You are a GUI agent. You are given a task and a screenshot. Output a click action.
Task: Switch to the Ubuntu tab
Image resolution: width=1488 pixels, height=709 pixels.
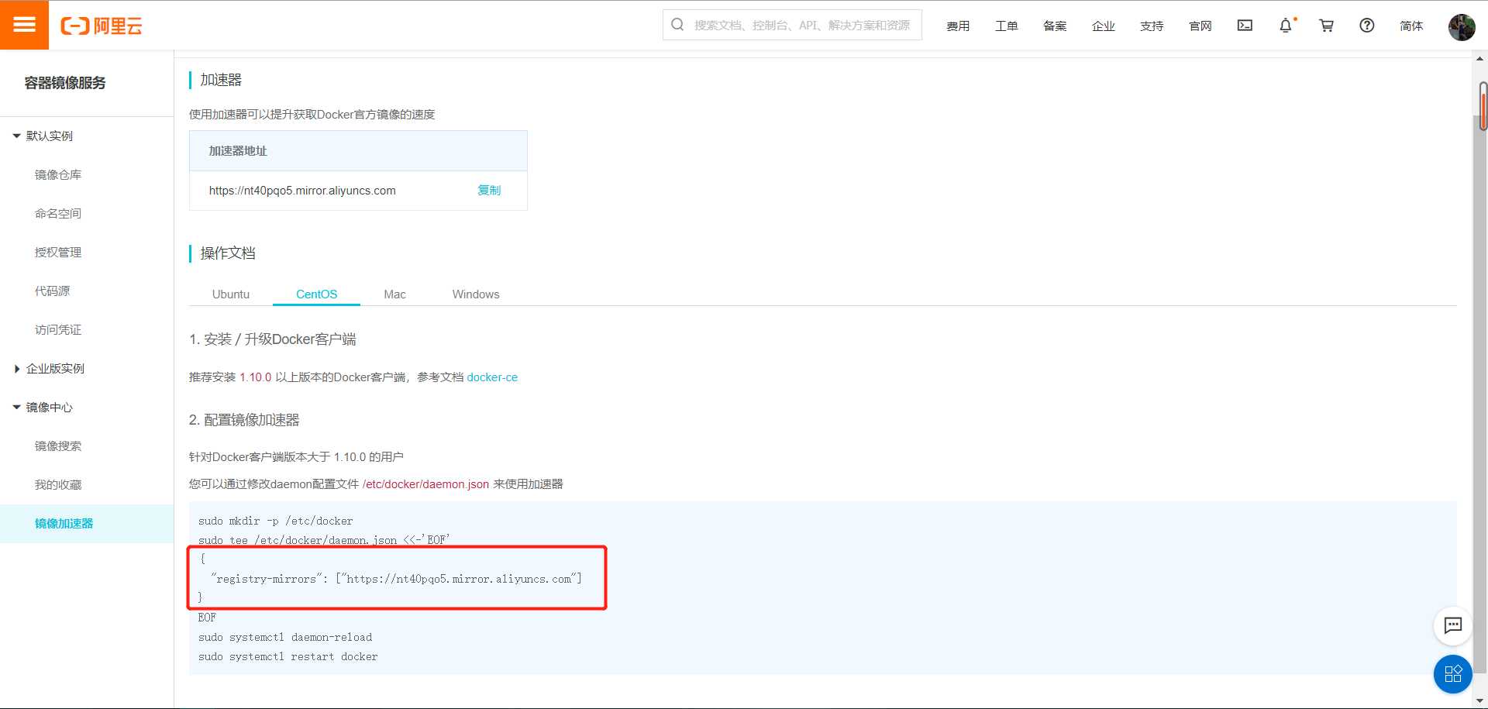[231, 294]
